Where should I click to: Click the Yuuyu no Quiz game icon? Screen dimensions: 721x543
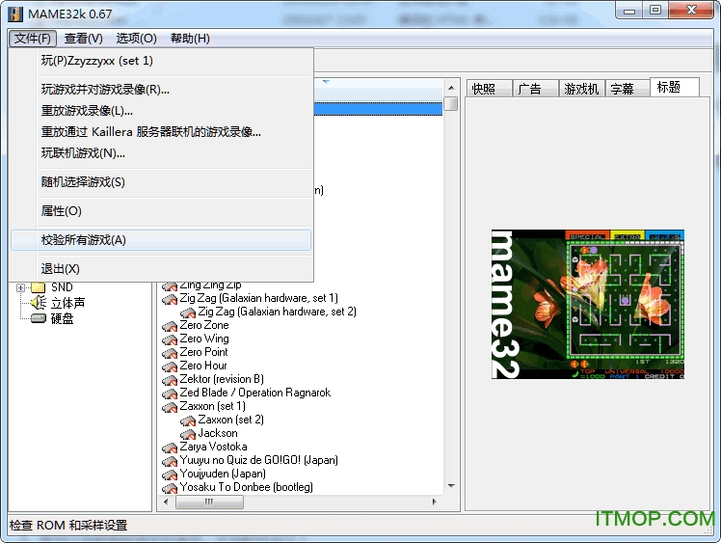(x=170, y=461)
